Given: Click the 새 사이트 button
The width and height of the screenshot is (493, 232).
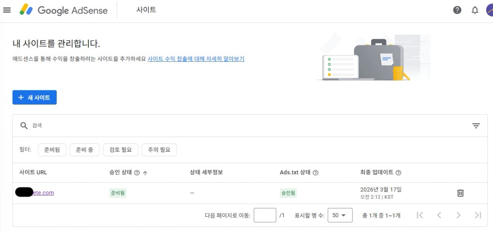Looking at the screenshot, I should tap(34, 97).
